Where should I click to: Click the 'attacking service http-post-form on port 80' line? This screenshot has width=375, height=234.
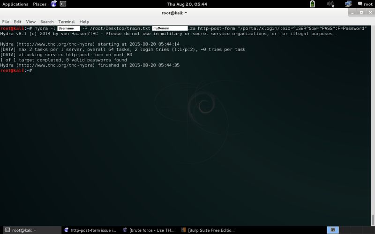pyautogui.click(x=66, y=55)
